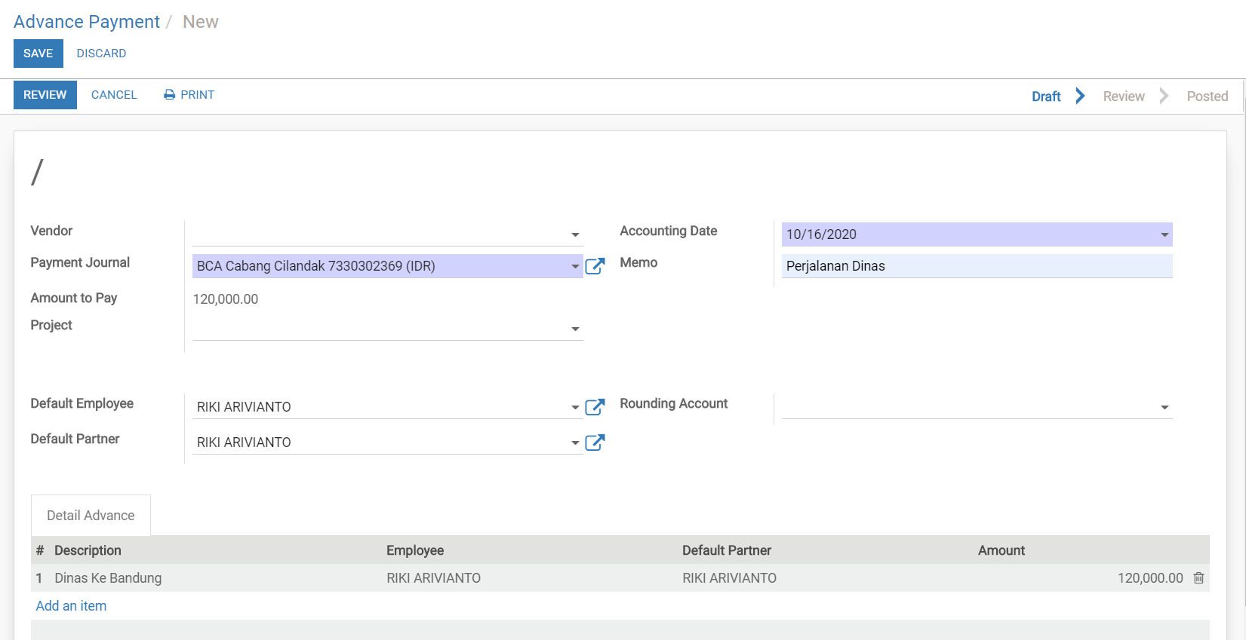Click the Print button
This screenshot has height=640, width=1246.
coord(189,95)
